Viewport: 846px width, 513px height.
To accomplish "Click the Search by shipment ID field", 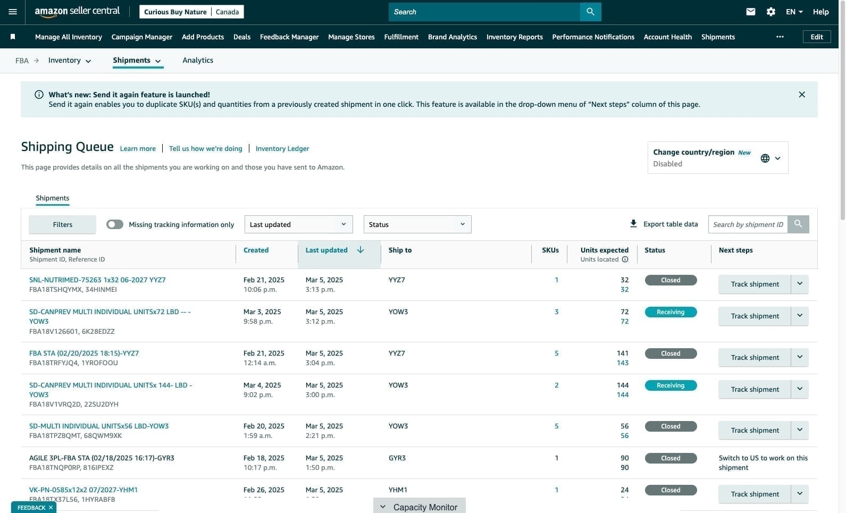I will [x=748, y=224].
